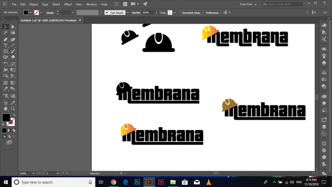Open stroke color dropdown in control bar
Screen dimensions: 332x187
point(41,13)
